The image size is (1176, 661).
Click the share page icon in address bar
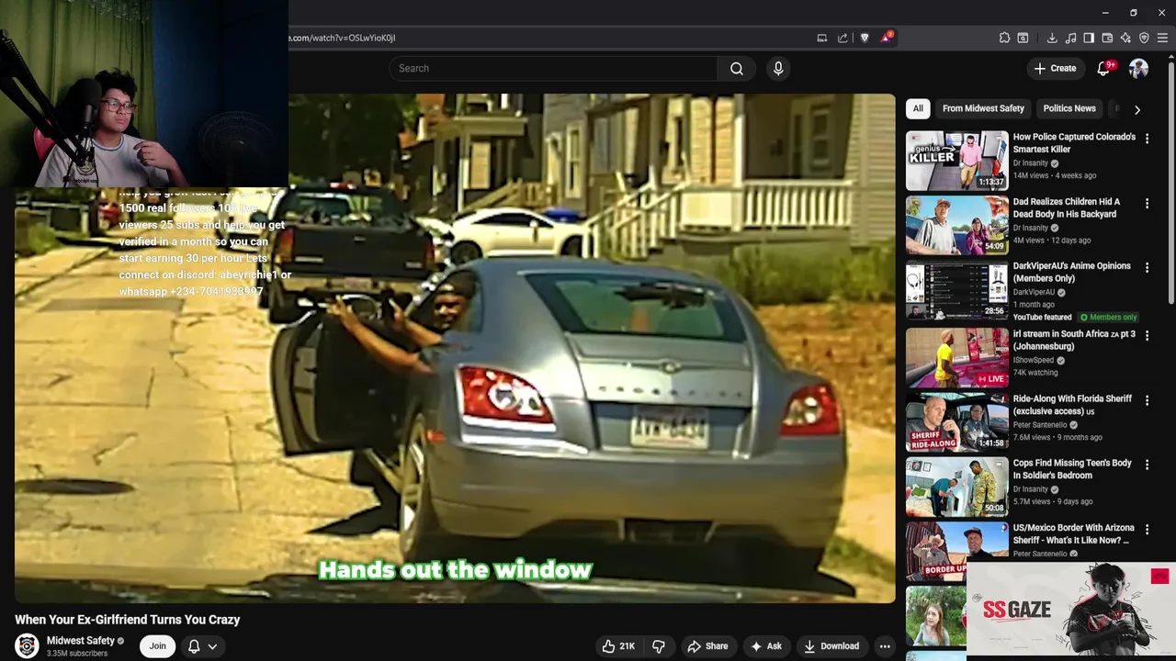click(x=842, y=38)
